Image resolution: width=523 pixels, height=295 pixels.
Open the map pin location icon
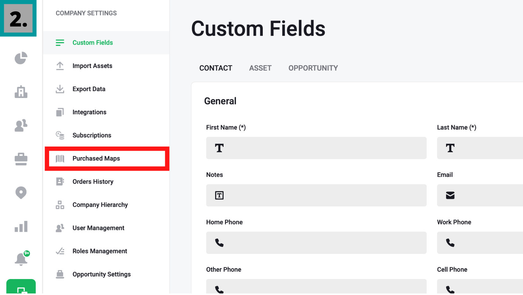[21, 193]
